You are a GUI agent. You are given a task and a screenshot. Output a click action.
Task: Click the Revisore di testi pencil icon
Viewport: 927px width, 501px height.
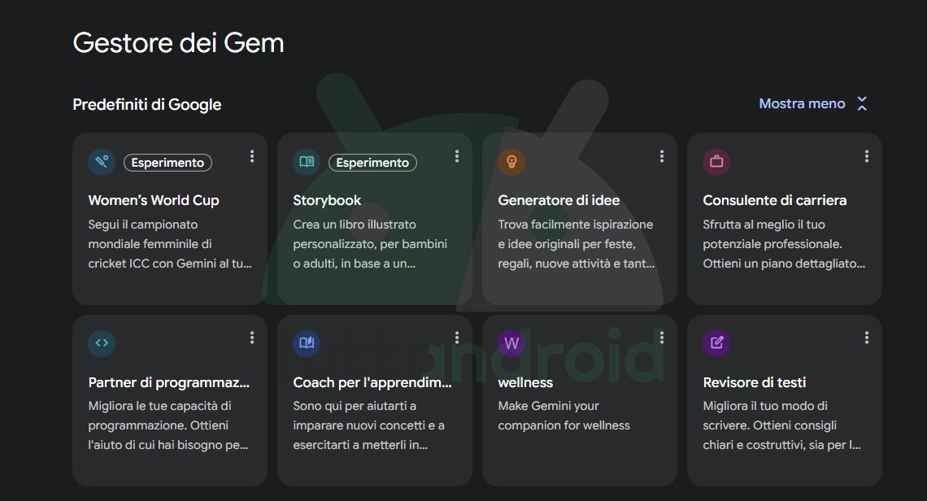click(x=716, y=343)
